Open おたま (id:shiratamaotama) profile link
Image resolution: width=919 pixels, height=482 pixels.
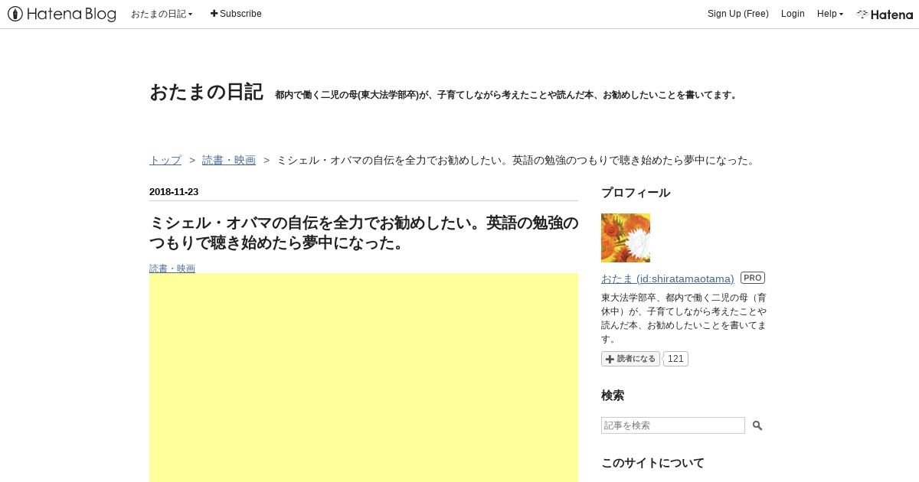click(668, 278)
